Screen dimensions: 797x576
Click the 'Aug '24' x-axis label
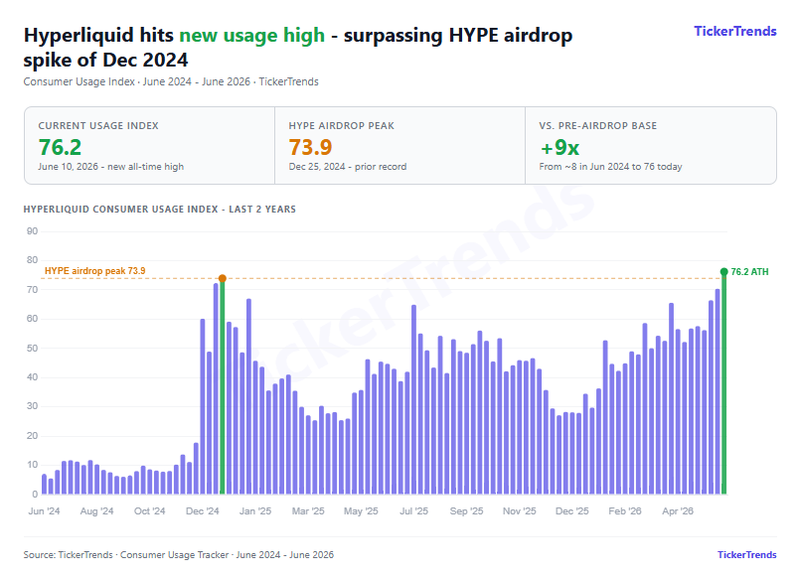[96, 511]
